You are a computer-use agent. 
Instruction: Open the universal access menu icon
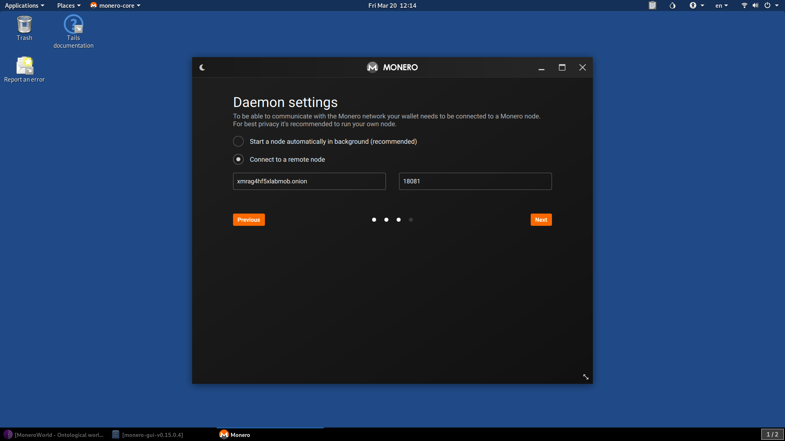694,5
